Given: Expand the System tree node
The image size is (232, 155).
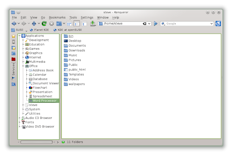Looking at the screenshot, I should (23, 109).
